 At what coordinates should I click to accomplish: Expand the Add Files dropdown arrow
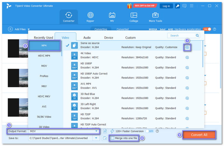29,29
